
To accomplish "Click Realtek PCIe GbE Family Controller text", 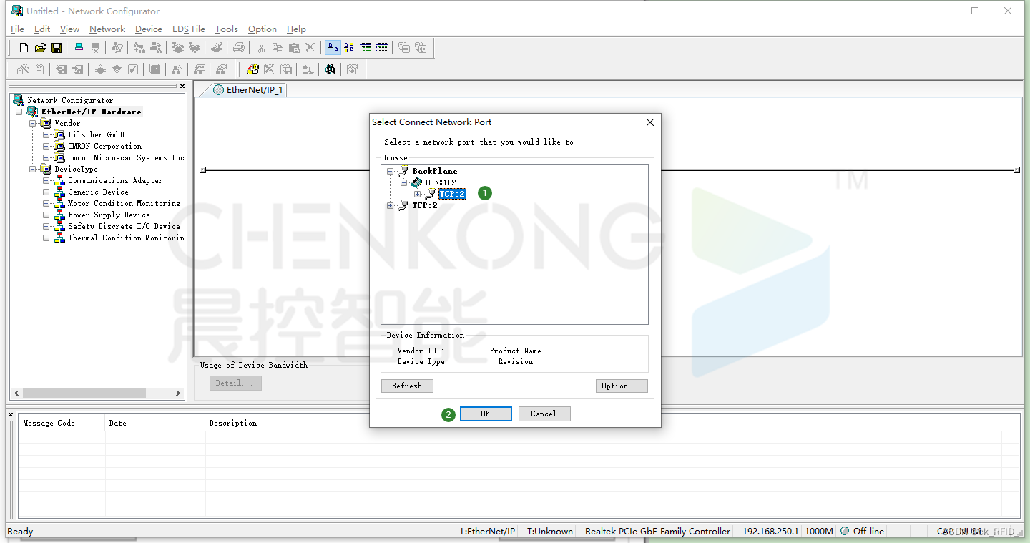I will coord(658,532).
